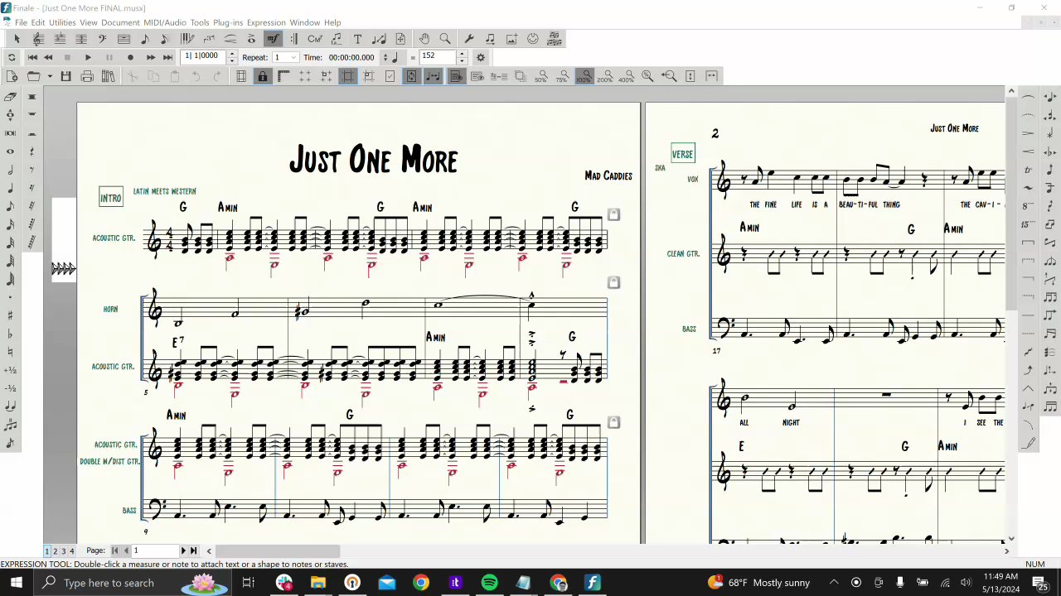Toggle the highlighted notes-arrow button
1061x596 pixels.
click(x=434, y=76)
